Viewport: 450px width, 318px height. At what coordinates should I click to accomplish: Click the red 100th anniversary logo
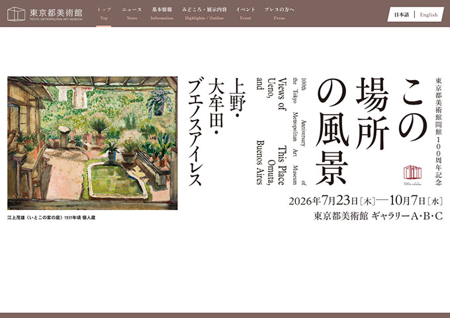pos(412,175)
